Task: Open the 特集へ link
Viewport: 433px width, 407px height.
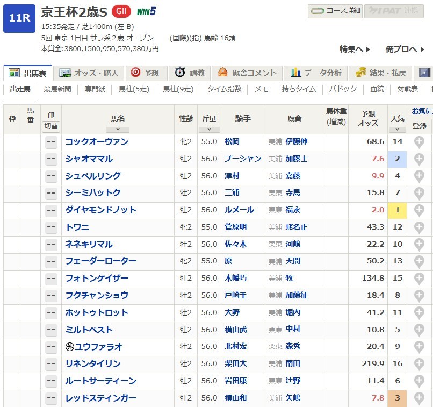Action: coord(355,49)
